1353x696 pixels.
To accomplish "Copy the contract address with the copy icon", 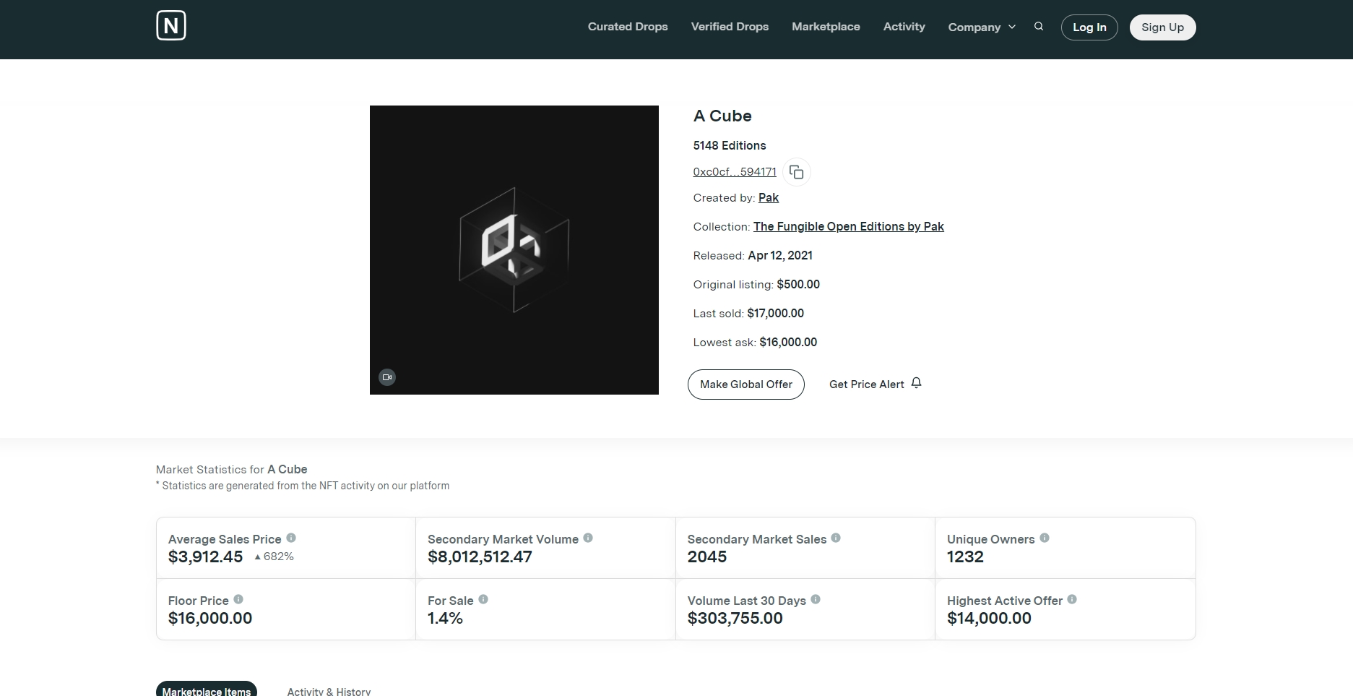I will (x=796, y=172).
